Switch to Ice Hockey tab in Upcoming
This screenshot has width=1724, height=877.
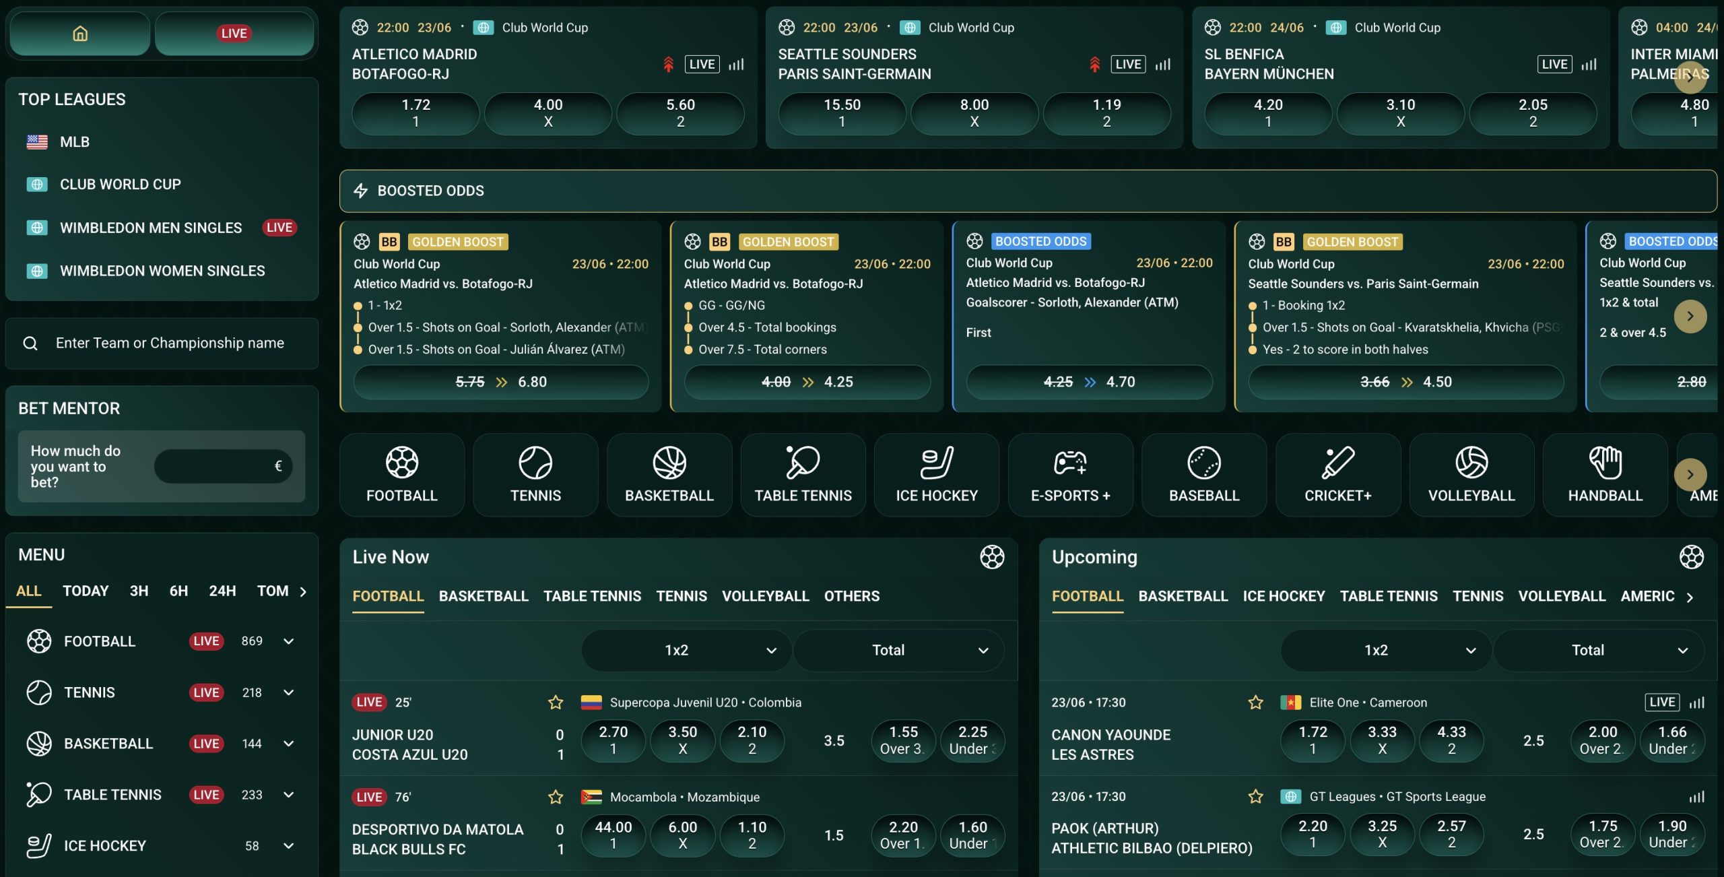pyautogui.click(x=1284, y=596)
